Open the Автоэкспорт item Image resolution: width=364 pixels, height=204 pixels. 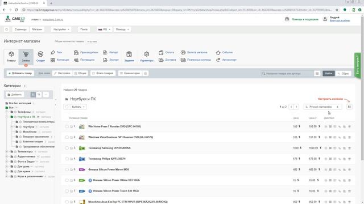tap(226, 60)
